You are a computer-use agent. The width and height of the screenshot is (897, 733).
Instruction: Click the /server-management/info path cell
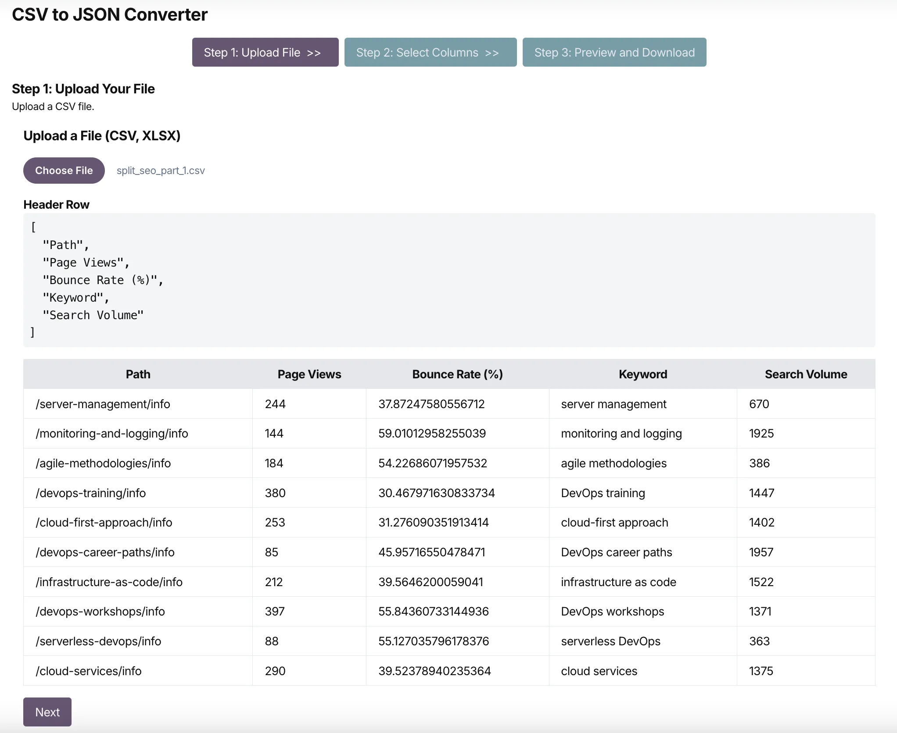point(103,404)
